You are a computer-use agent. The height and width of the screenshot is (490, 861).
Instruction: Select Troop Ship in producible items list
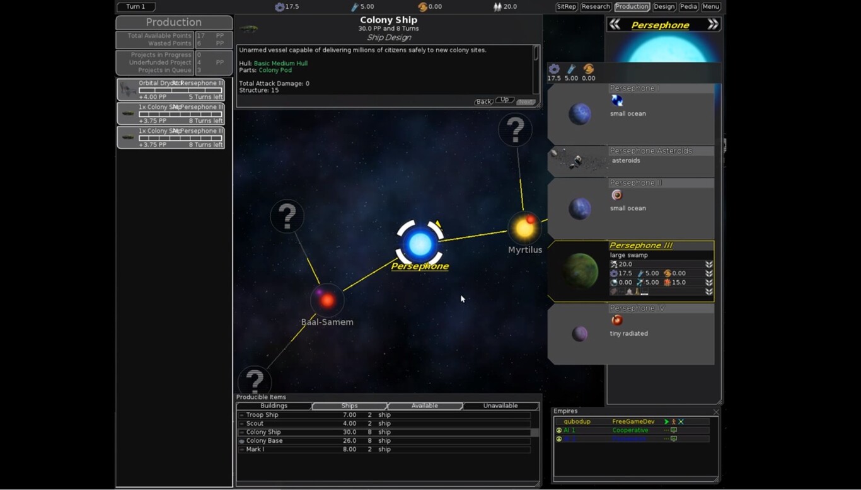pos(262,415)
